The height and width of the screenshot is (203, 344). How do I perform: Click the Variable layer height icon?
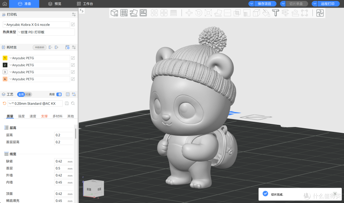(174, 13)
